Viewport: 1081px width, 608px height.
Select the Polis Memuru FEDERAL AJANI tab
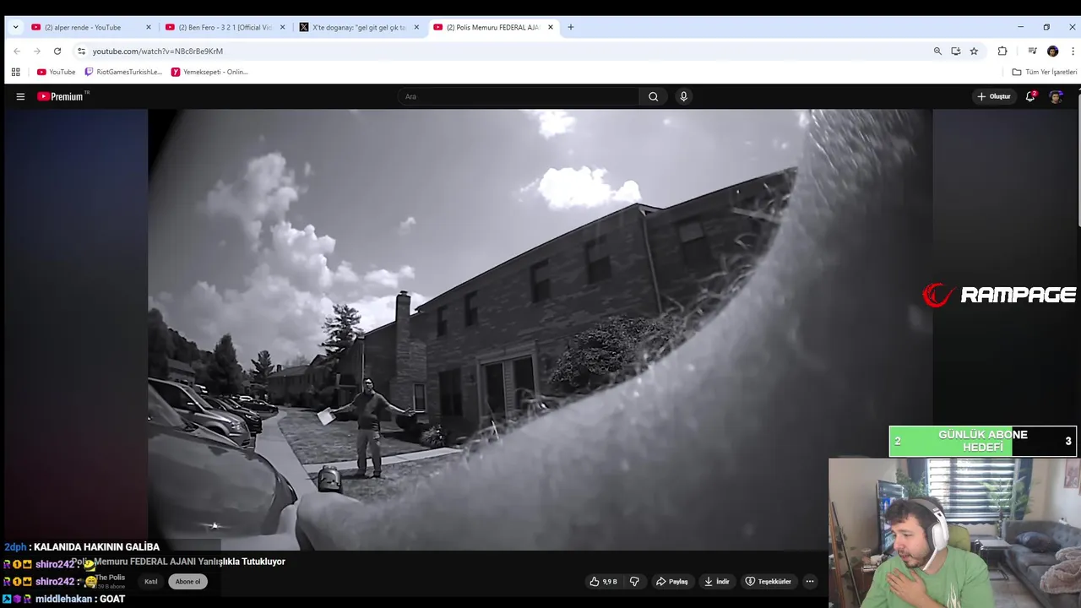pos(493,27)
